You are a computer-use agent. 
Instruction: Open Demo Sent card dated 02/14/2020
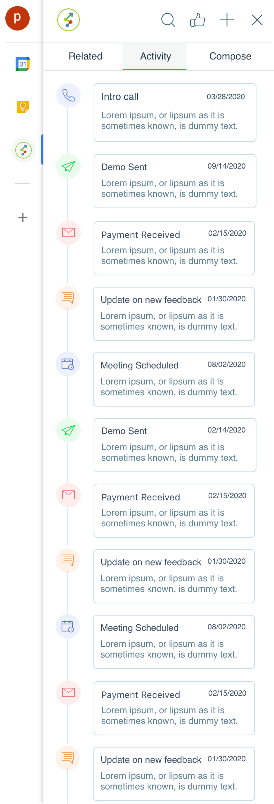click(175, 445)
